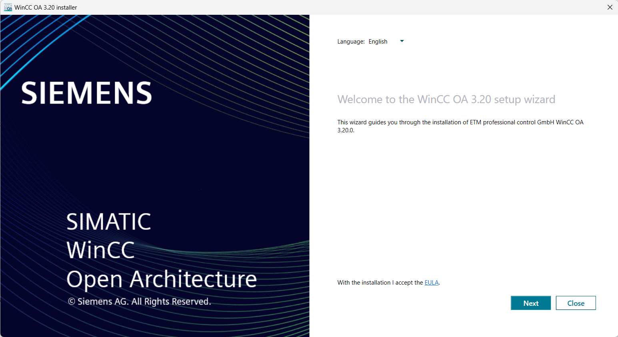Click the SIEMENS logo text
Image resolution: width=618 pixels, height=337 pixels.
point(86,93)
